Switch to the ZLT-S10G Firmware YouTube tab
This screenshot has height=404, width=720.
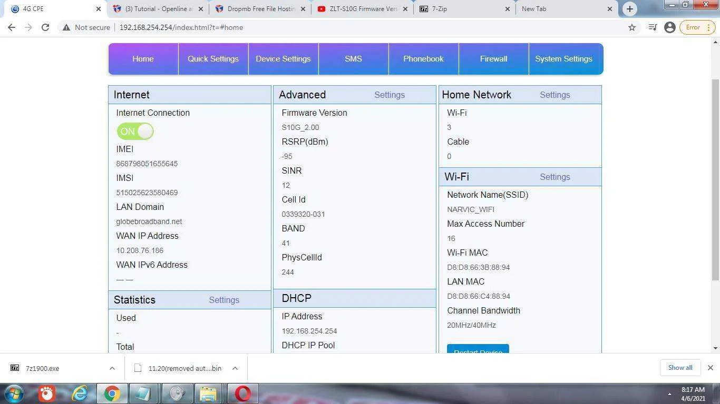(x=363, y=9)
